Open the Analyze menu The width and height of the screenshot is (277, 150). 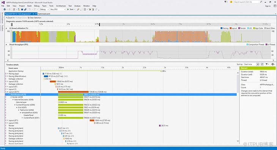77,6
